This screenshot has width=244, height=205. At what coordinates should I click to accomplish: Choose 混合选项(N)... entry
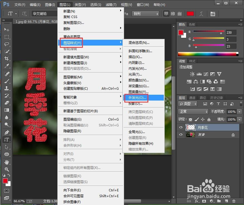144,42
